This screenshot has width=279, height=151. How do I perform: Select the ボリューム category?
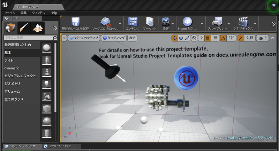(x=21, y=92)
